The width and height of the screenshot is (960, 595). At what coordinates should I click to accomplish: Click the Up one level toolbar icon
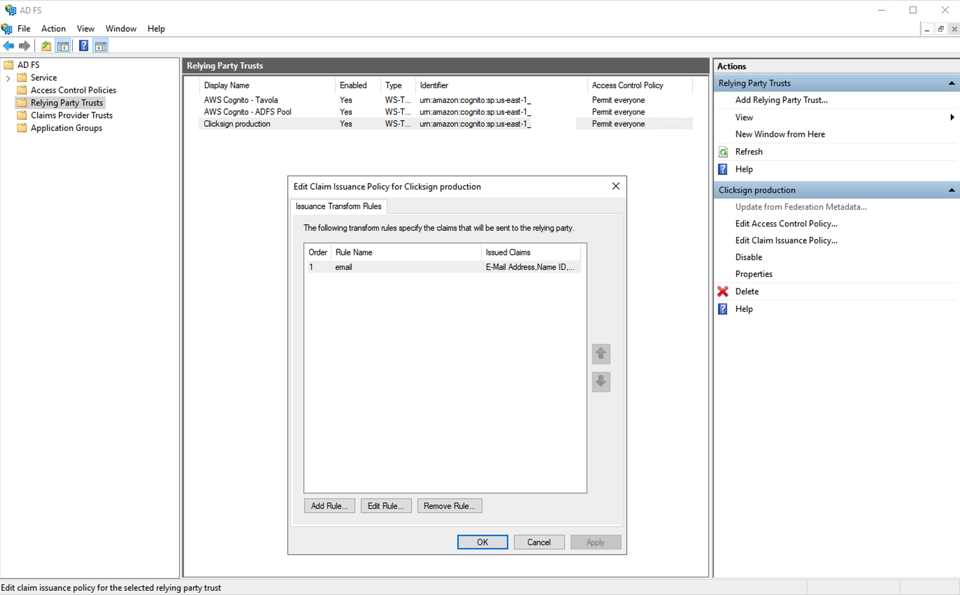point(46,46)
